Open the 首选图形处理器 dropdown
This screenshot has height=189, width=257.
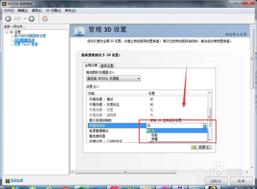113,78
